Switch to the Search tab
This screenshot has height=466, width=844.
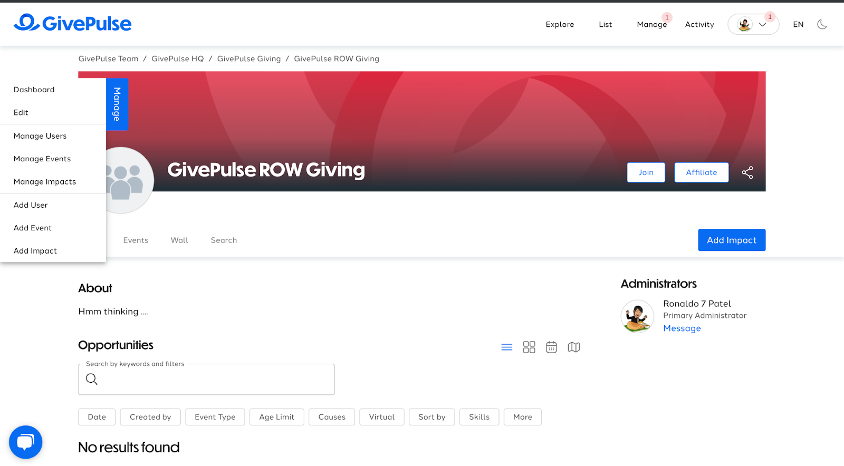pyautogui.click(x=224, y=240)
